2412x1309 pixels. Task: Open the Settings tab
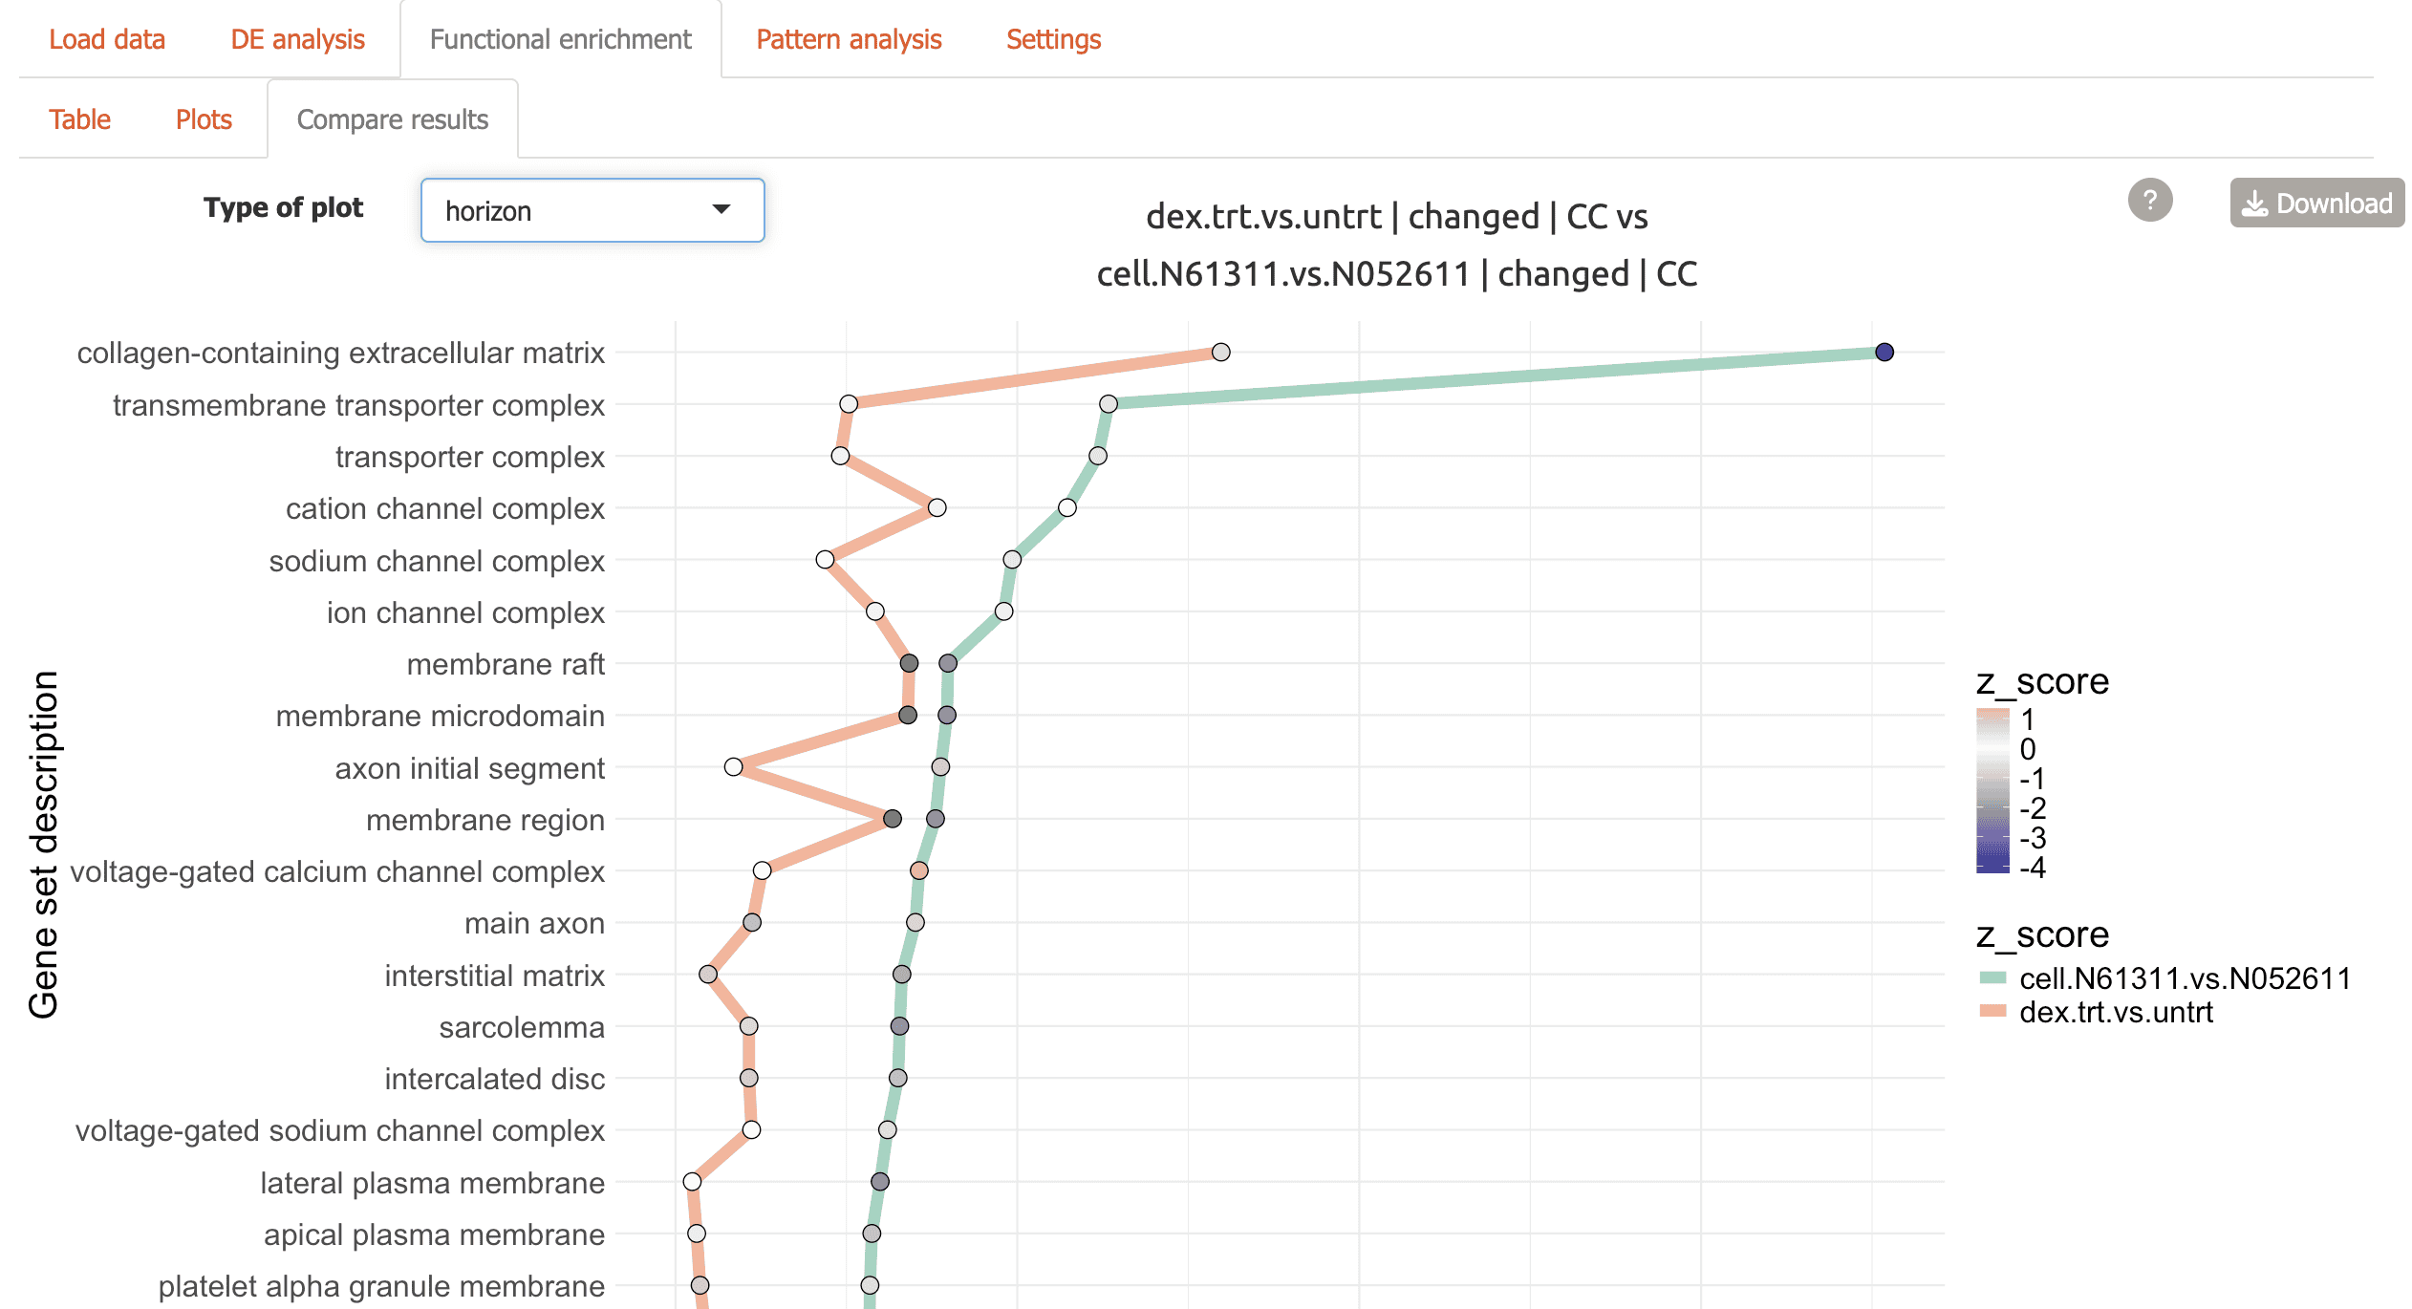point(1053,39)
